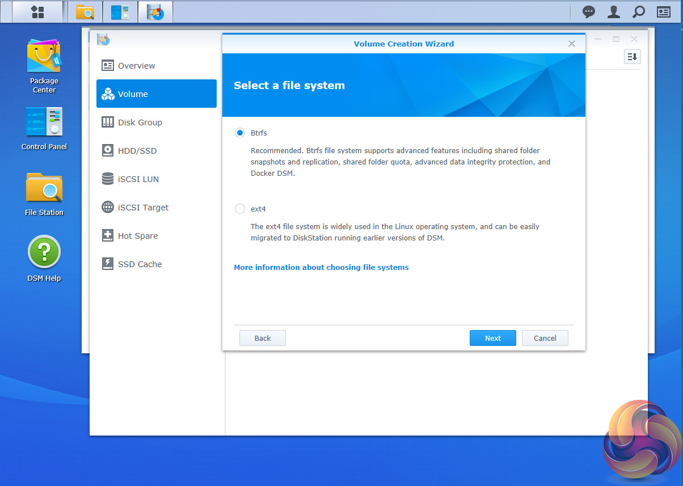
Task: Click the Storage Manager window title icon
Action: (x=103, y=39)
